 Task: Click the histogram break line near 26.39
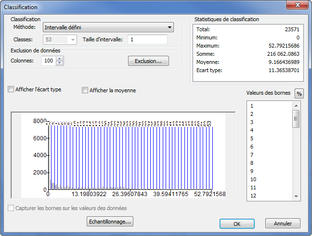pos(128,154)
